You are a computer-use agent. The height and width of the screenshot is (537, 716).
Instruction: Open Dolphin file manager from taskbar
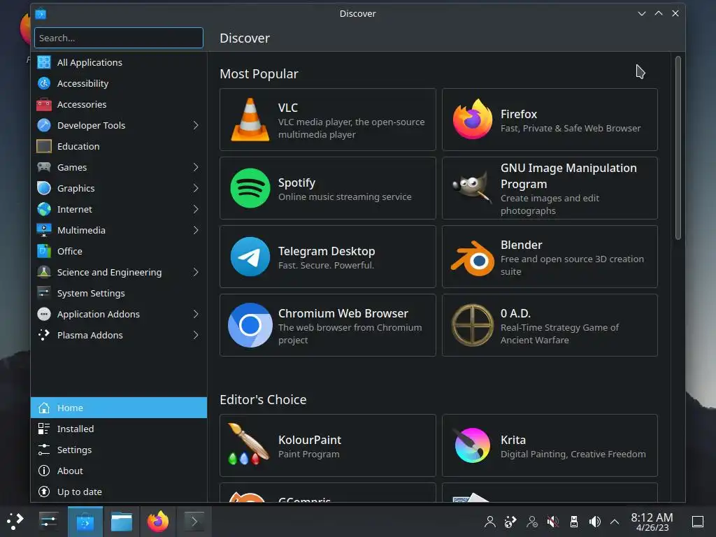point(122,522)
